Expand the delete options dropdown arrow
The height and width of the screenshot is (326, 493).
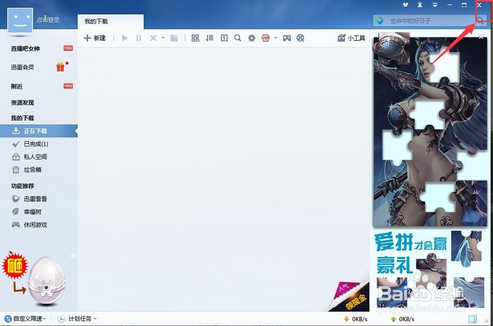point(163,38)
